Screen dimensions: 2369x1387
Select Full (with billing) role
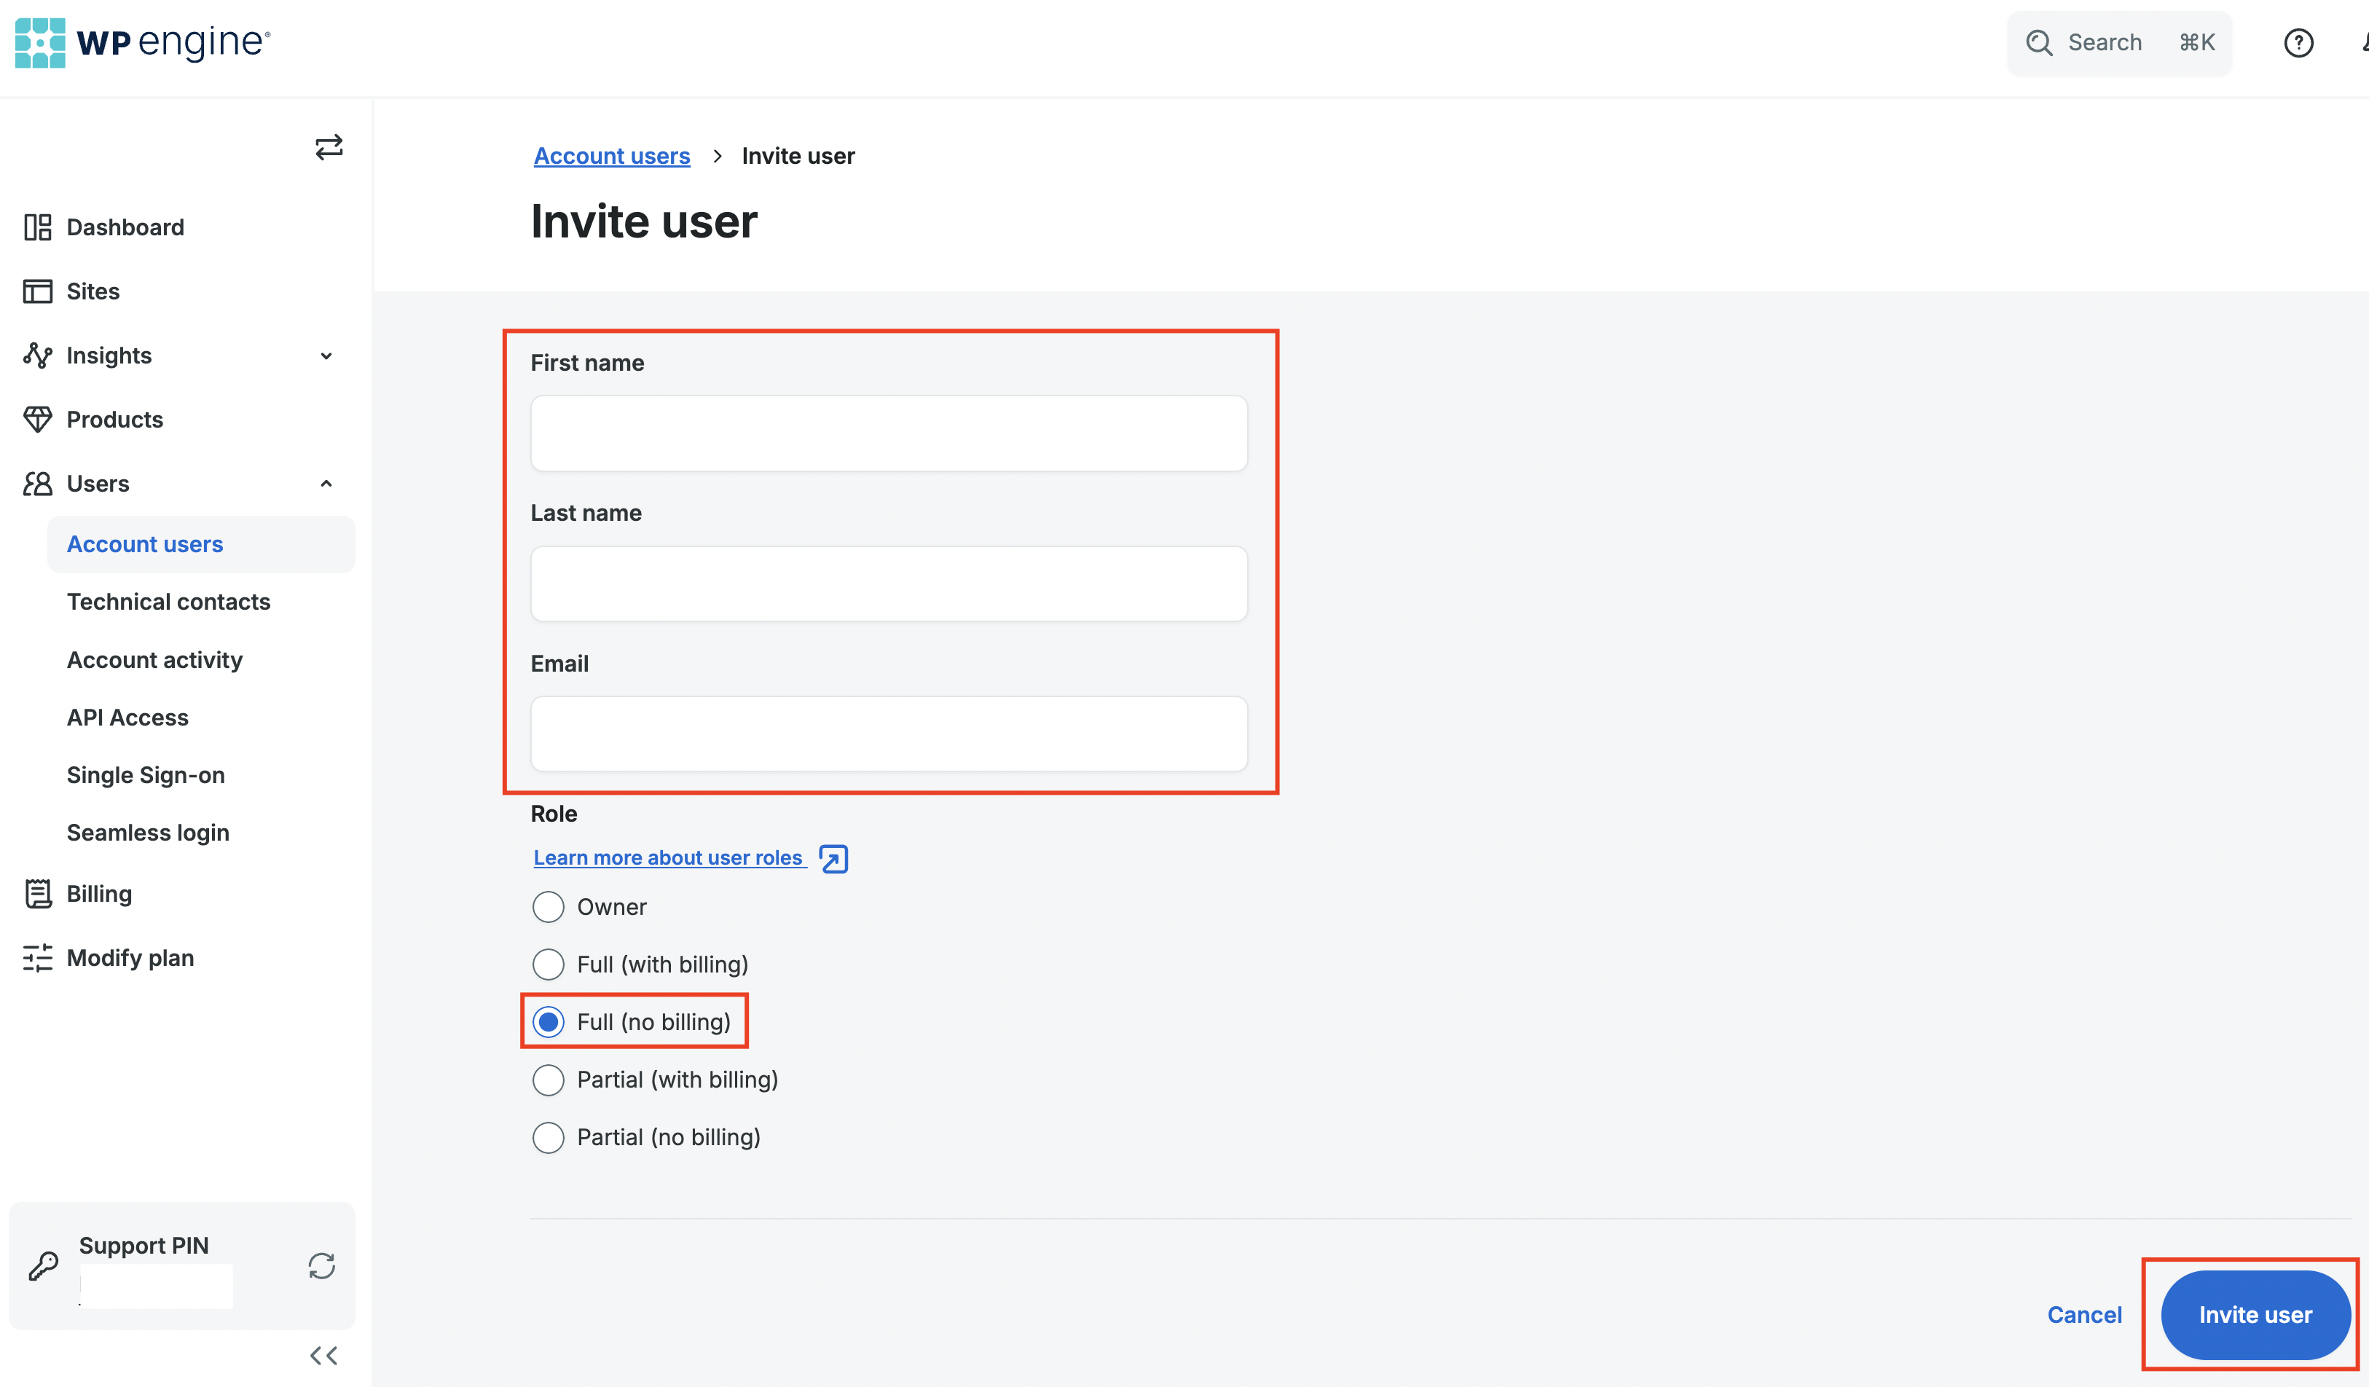(x=549, y=964)
